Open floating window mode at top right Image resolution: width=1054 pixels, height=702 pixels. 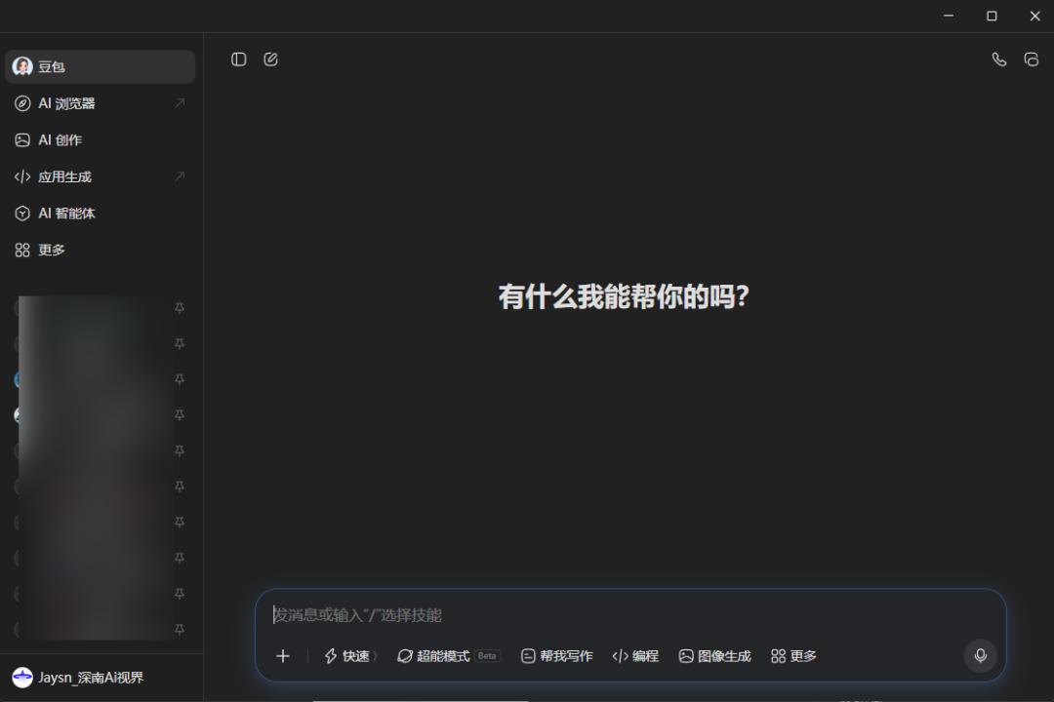click(1032, 59)
